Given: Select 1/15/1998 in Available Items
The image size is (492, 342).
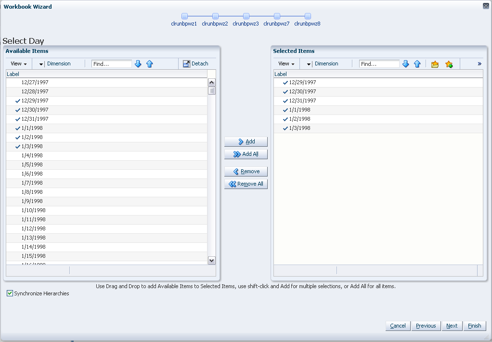Looking at the screenshot, I should (x=107, y=256).
